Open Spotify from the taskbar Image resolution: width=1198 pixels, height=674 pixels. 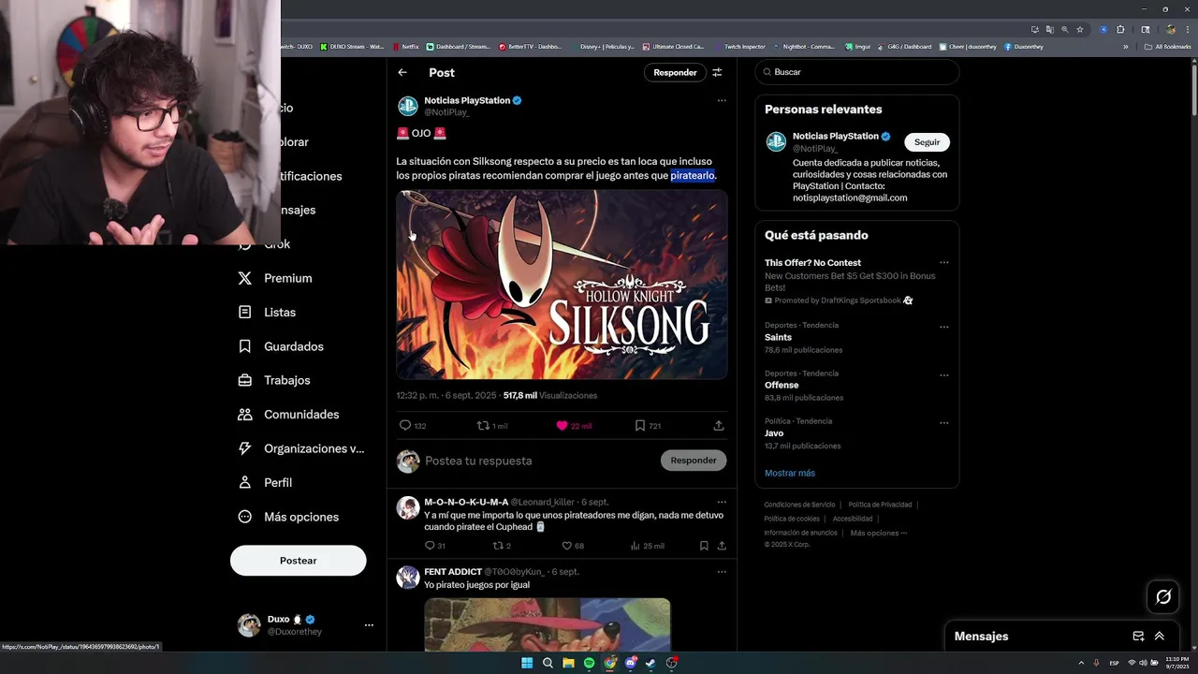point(589,663)
